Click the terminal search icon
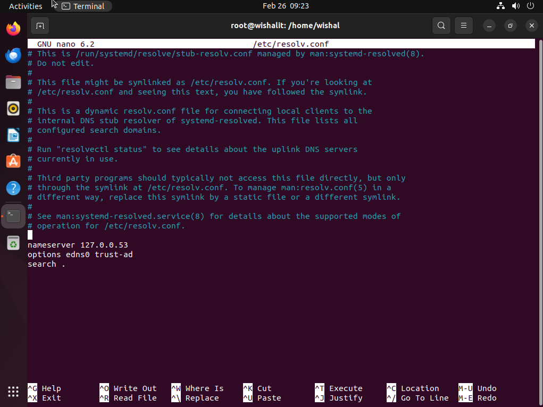Screen dimensions: 543x407 point(441,26)
